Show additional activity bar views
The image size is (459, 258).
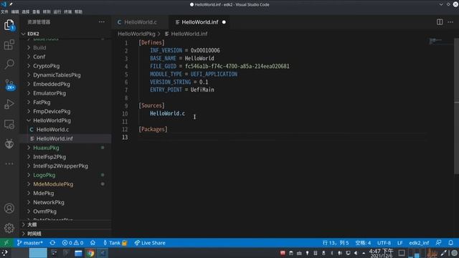[9, 163]
